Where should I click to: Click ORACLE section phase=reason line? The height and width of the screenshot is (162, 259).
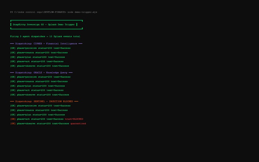click(x=39, y=81)
